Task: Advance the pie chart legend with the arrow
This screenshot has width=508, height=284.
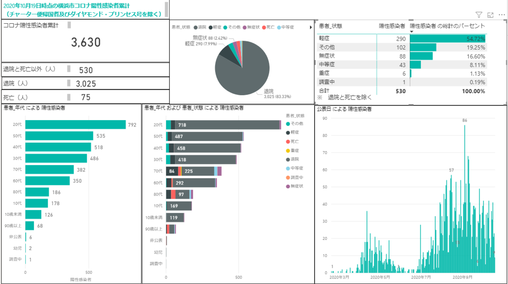Action: [311, 27]
